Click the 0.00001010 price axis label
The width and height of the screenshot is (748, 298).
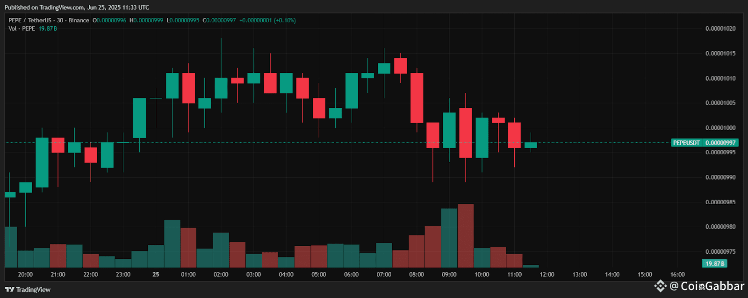(720, 78)
